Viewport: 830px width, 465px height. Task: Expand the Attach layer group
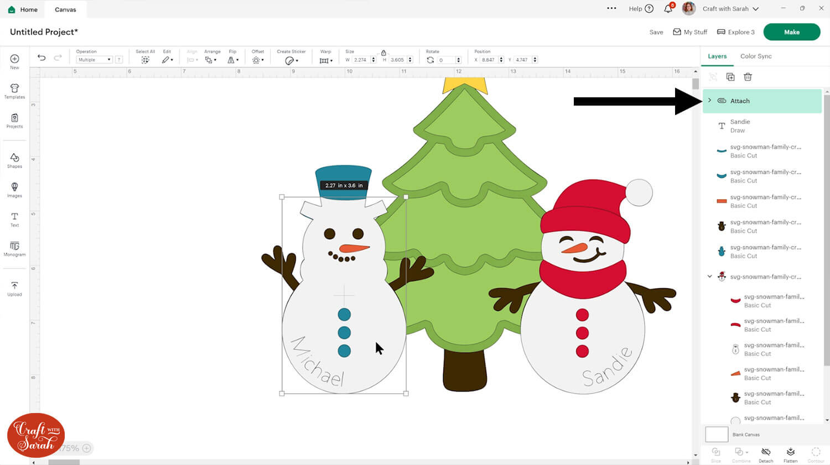[709, 101]
